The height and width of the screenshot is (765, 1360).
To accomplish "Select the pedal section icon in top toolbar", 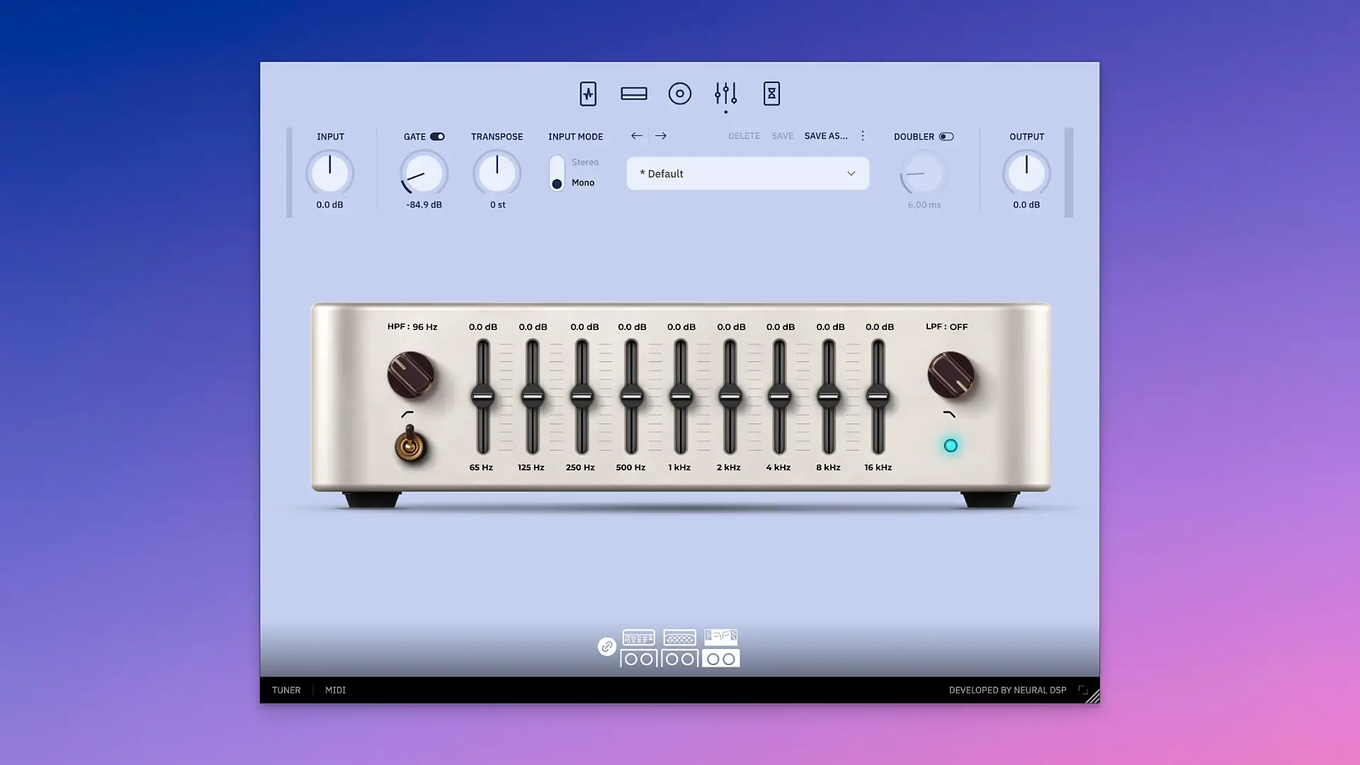I will (x=634, y=93).
